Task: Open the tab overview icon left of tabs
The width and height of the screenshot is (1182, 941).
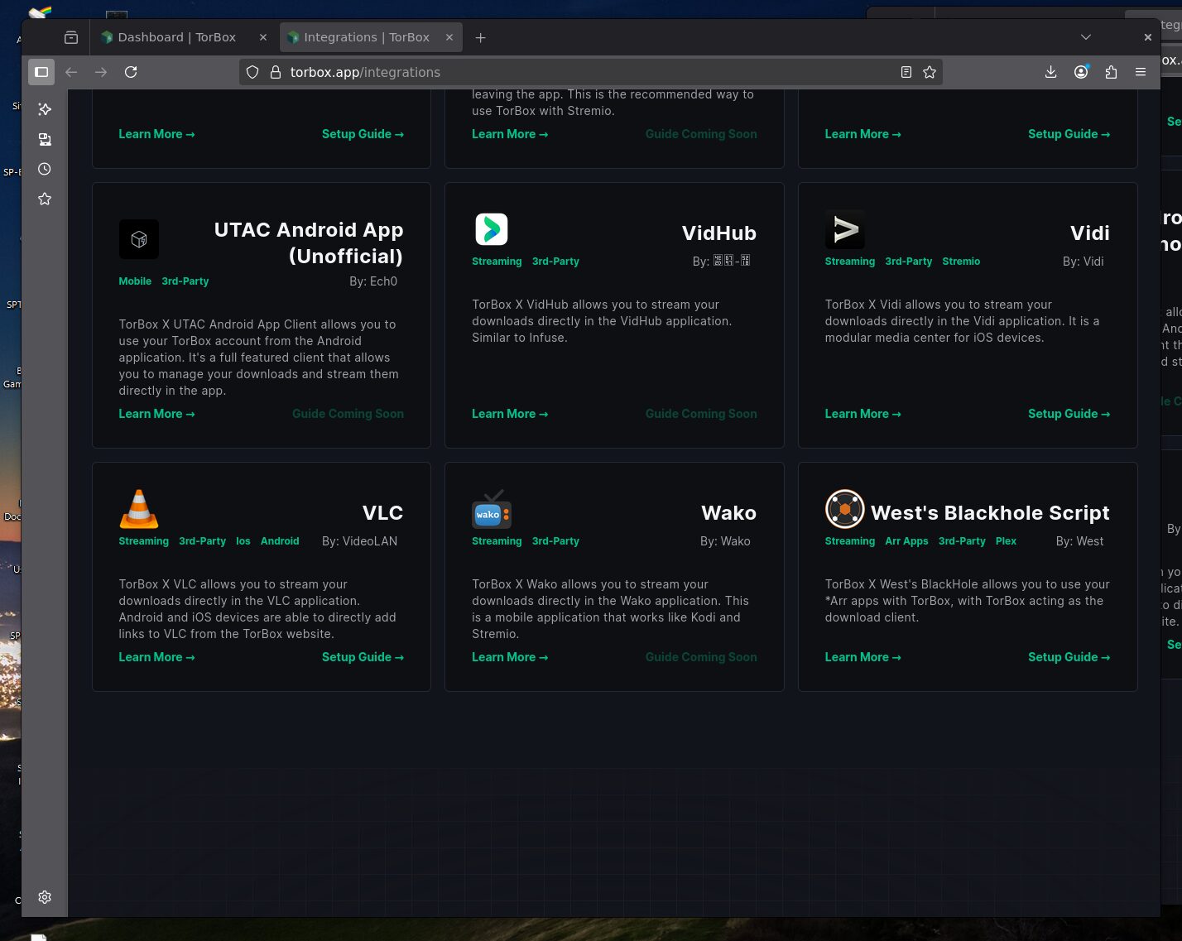Action: tap(71, 37)
